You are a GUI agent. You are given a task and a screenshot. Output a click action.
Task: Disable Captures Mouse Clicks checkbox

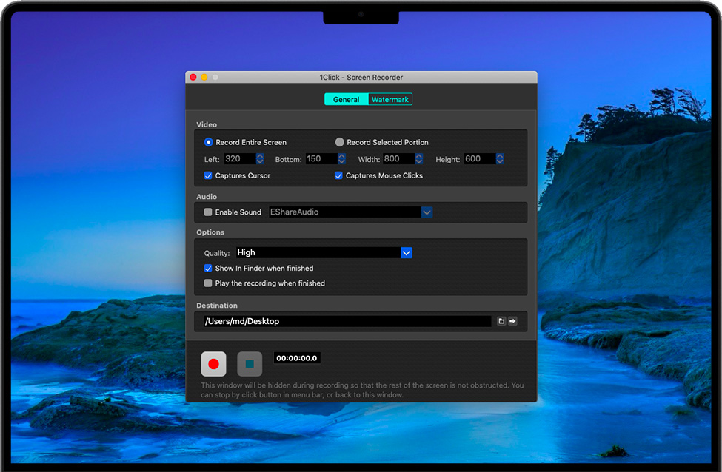[x=339, y=176]
